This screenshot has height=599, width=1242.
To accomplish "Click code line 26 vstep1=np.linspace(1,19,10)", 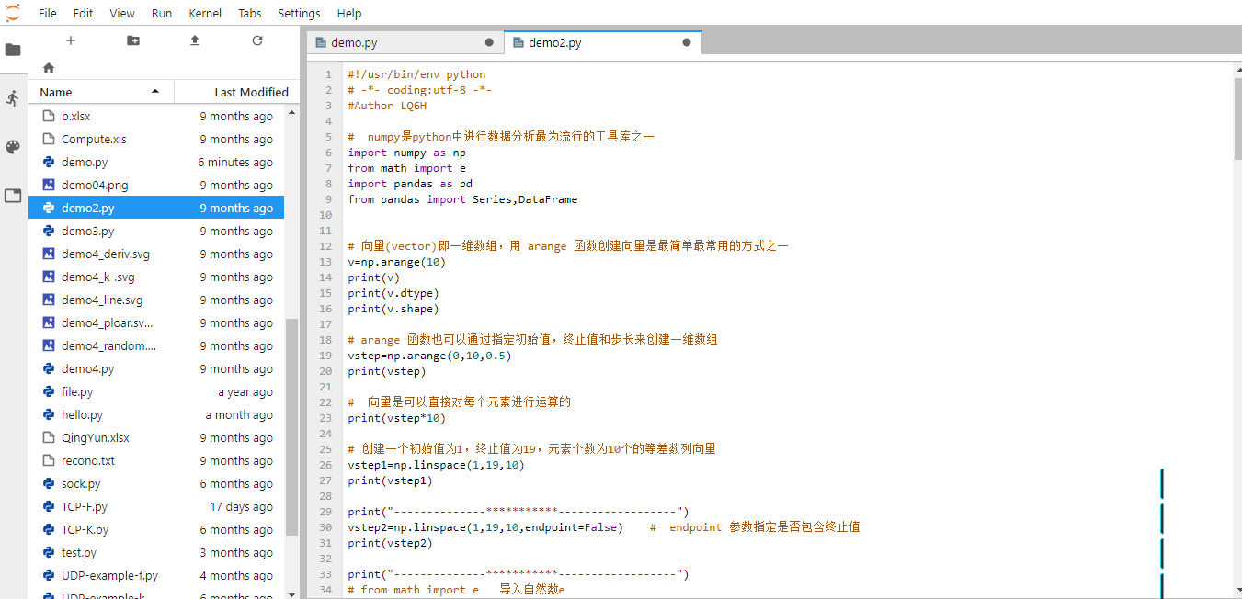I will (436, 465).
